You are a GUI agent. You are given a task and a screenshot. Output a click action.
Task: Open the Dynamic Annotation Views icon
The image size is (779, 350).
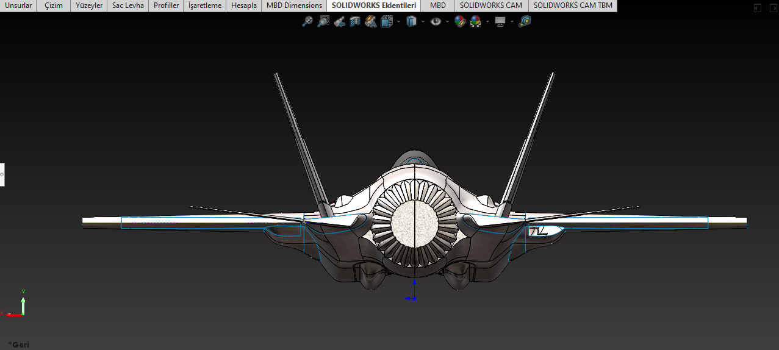[x=370, y=21]
